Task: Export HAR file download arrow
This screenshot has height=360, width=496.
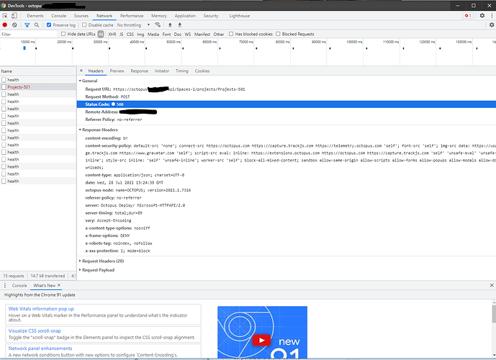Action: coord(180,24)
